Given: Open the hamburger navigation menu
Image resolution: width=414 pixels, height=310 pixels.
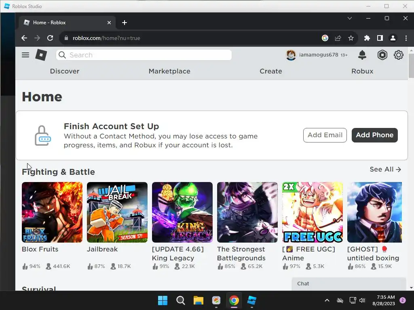Looking at the screenshot, I should [25, 55].
